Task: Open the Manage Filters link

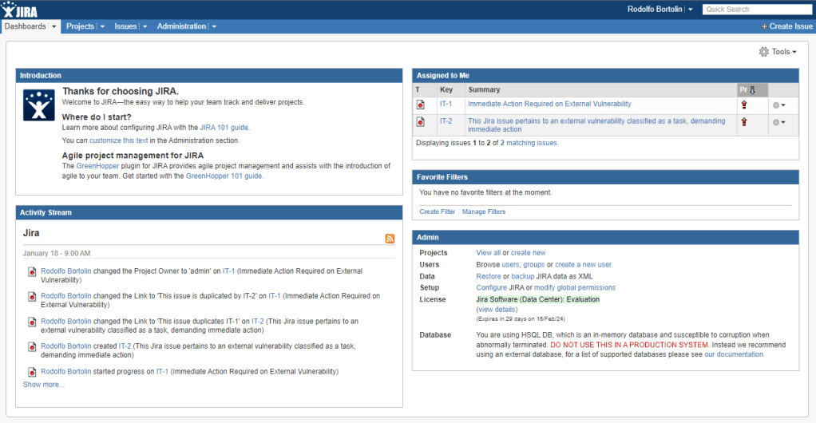Action: pos(484,211)
